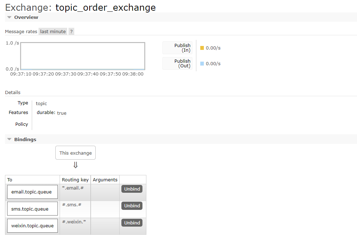The image size is (357, 238).
Task: Click the Publish (Out) legend label
Action: [182, 63]
